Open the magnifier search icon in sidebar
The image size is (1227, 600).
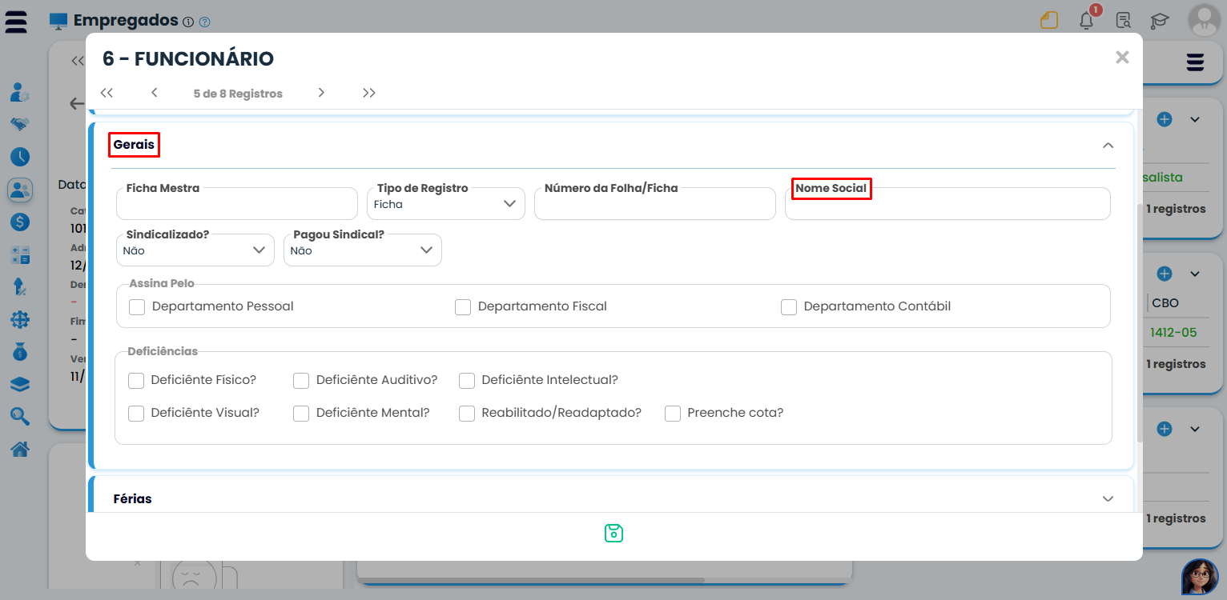[20, 416]
